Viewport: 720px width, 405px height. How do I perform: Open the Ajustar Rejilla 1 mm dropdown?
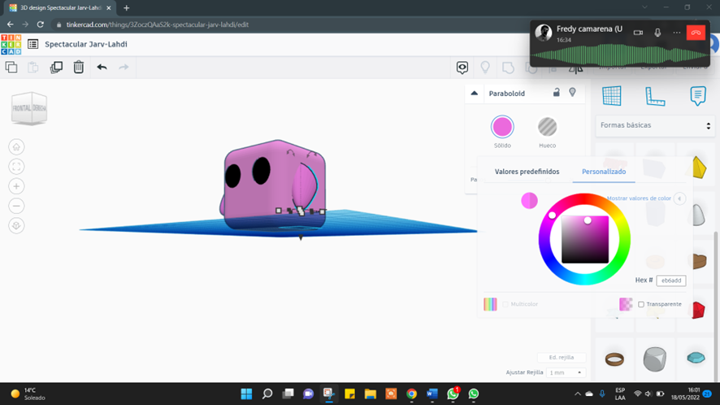click(566, 372)
